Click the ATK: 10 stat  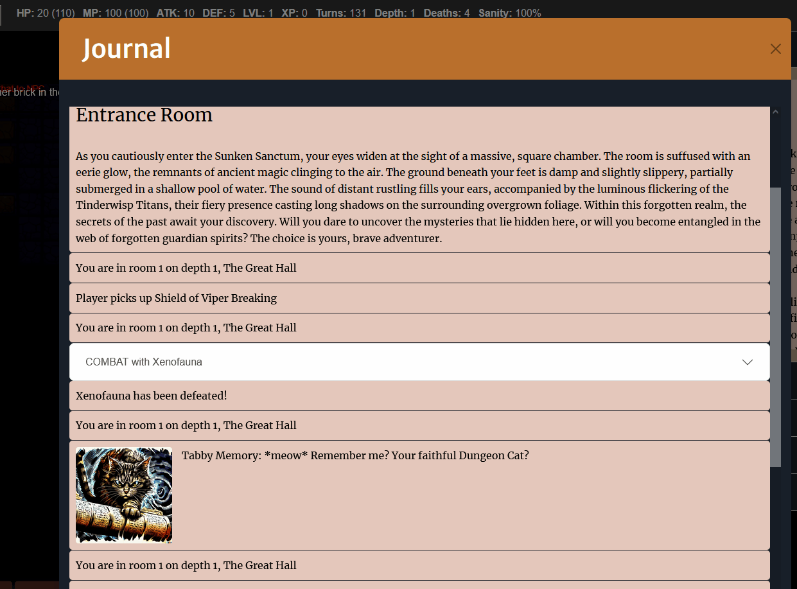click(x=175, y=13)
